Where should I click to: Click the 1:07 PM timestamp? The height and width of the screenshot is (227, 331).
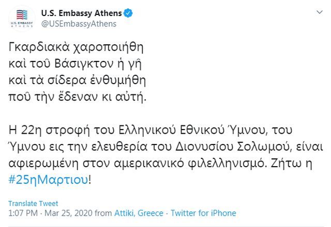point(22,213)
